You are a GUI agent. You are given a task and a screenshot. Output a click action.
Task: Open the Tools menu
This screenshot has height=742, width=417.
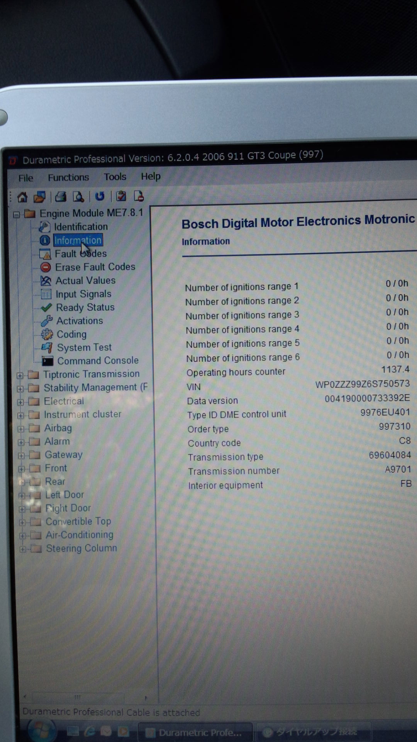click(x=115, y=177)
